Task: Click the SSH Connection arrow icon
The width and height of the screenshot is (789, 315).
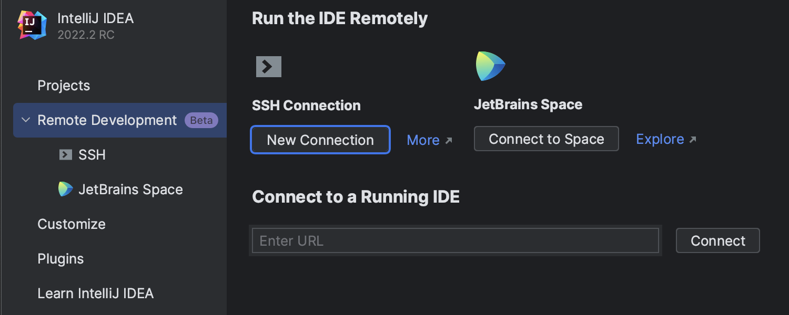Action: pos(268,67)
